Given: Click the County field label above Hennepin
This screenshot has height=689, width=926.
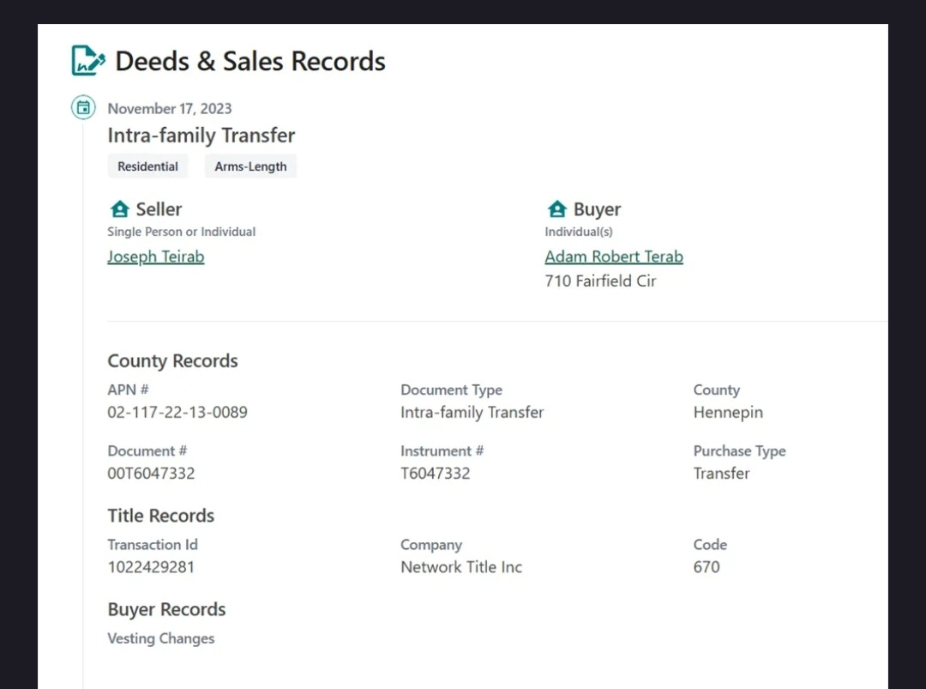Looking at the screenshot, I should (716, 390).
